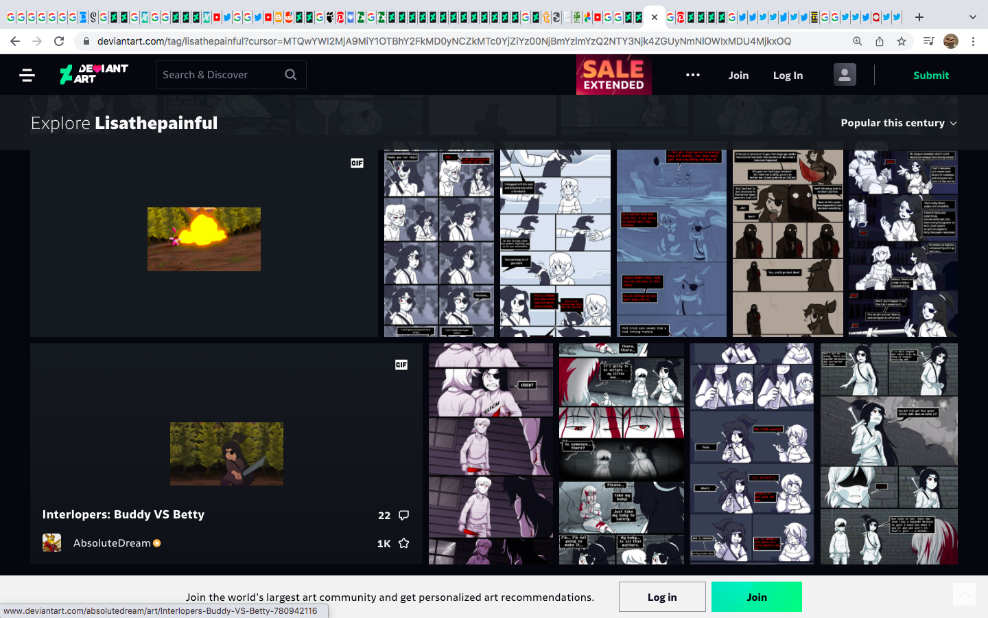Image resolution: width=988 pixels, height=618 pixels.
Task: Click Log In in the header
Action: 788,76
